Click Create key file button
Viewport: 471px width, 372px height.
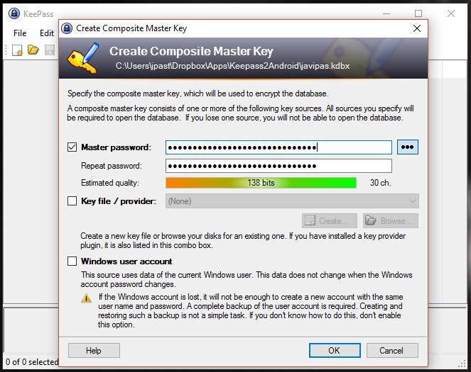click(x=329, y=221)
